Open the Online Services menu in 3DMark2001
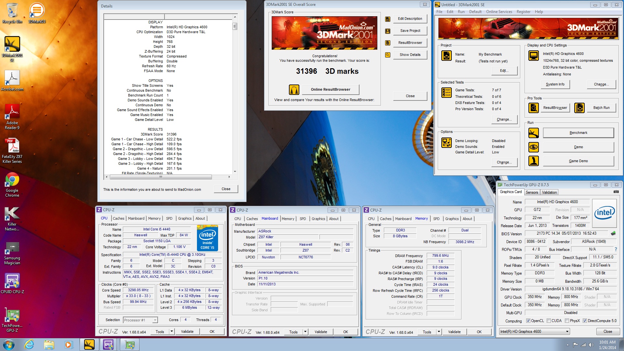 pyautogui.click(x=499, y=12)
